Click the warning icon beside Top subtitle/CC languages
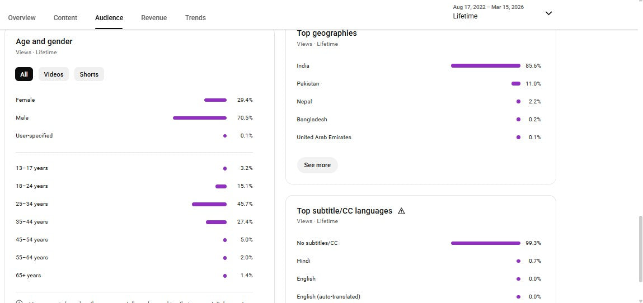The height and width of the screenshot is (303, 643). 401,211
